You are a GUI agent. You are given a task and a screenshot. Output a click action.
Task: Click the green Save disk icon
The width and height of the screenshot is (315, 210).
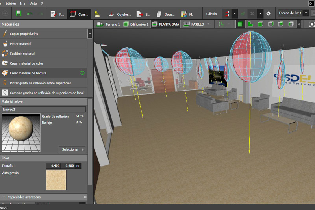click(19, 13)
